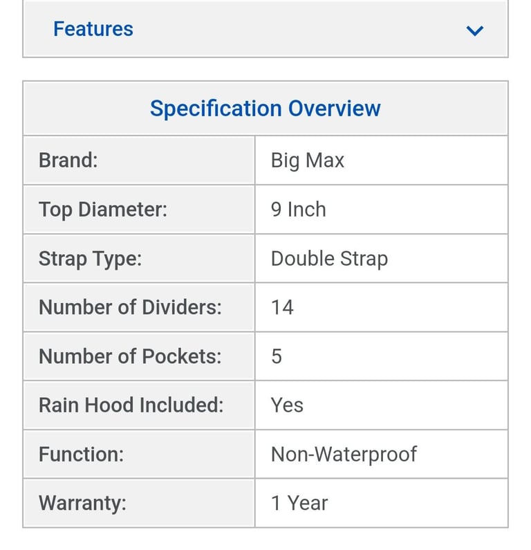
Task: Select the Rain Hood Included label
Action: 131,405
